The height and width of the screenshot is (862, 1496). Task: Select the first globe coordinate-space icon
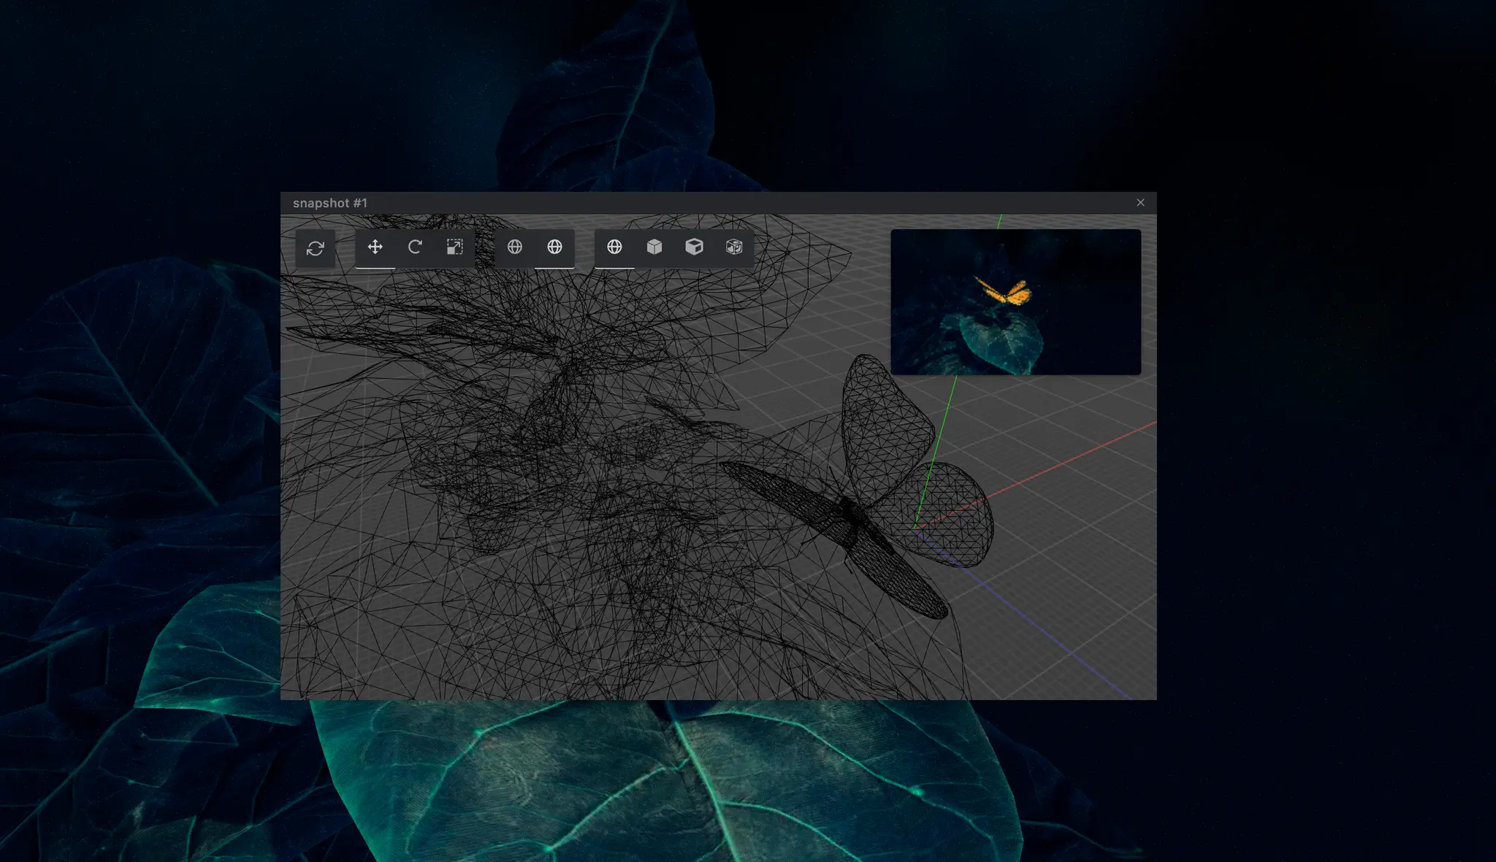click(515, 248)
